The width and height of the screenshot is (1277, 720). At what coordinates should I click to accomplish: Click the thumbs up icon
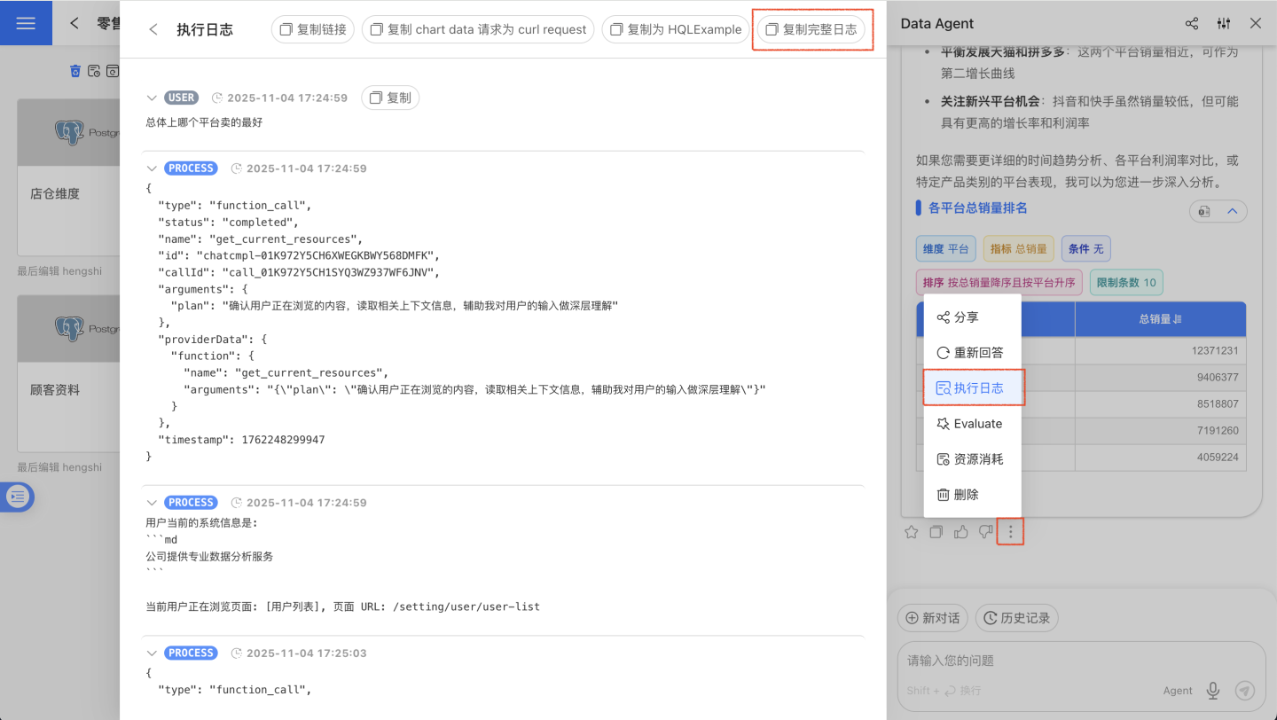[960, 532]
